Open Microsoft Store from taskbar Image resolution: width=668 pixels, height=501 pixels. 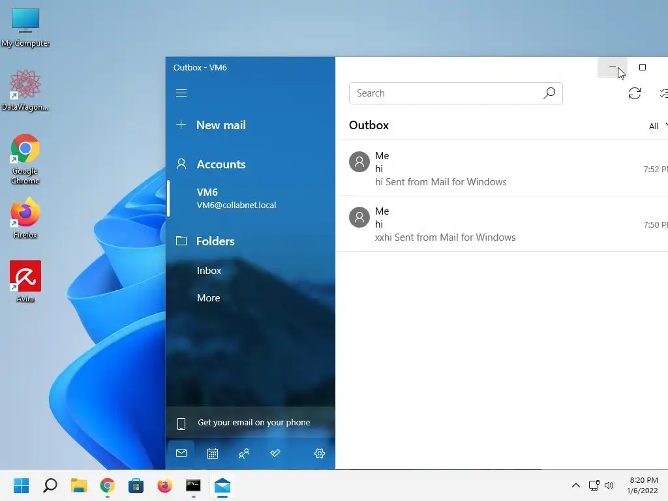pos(136,485)
